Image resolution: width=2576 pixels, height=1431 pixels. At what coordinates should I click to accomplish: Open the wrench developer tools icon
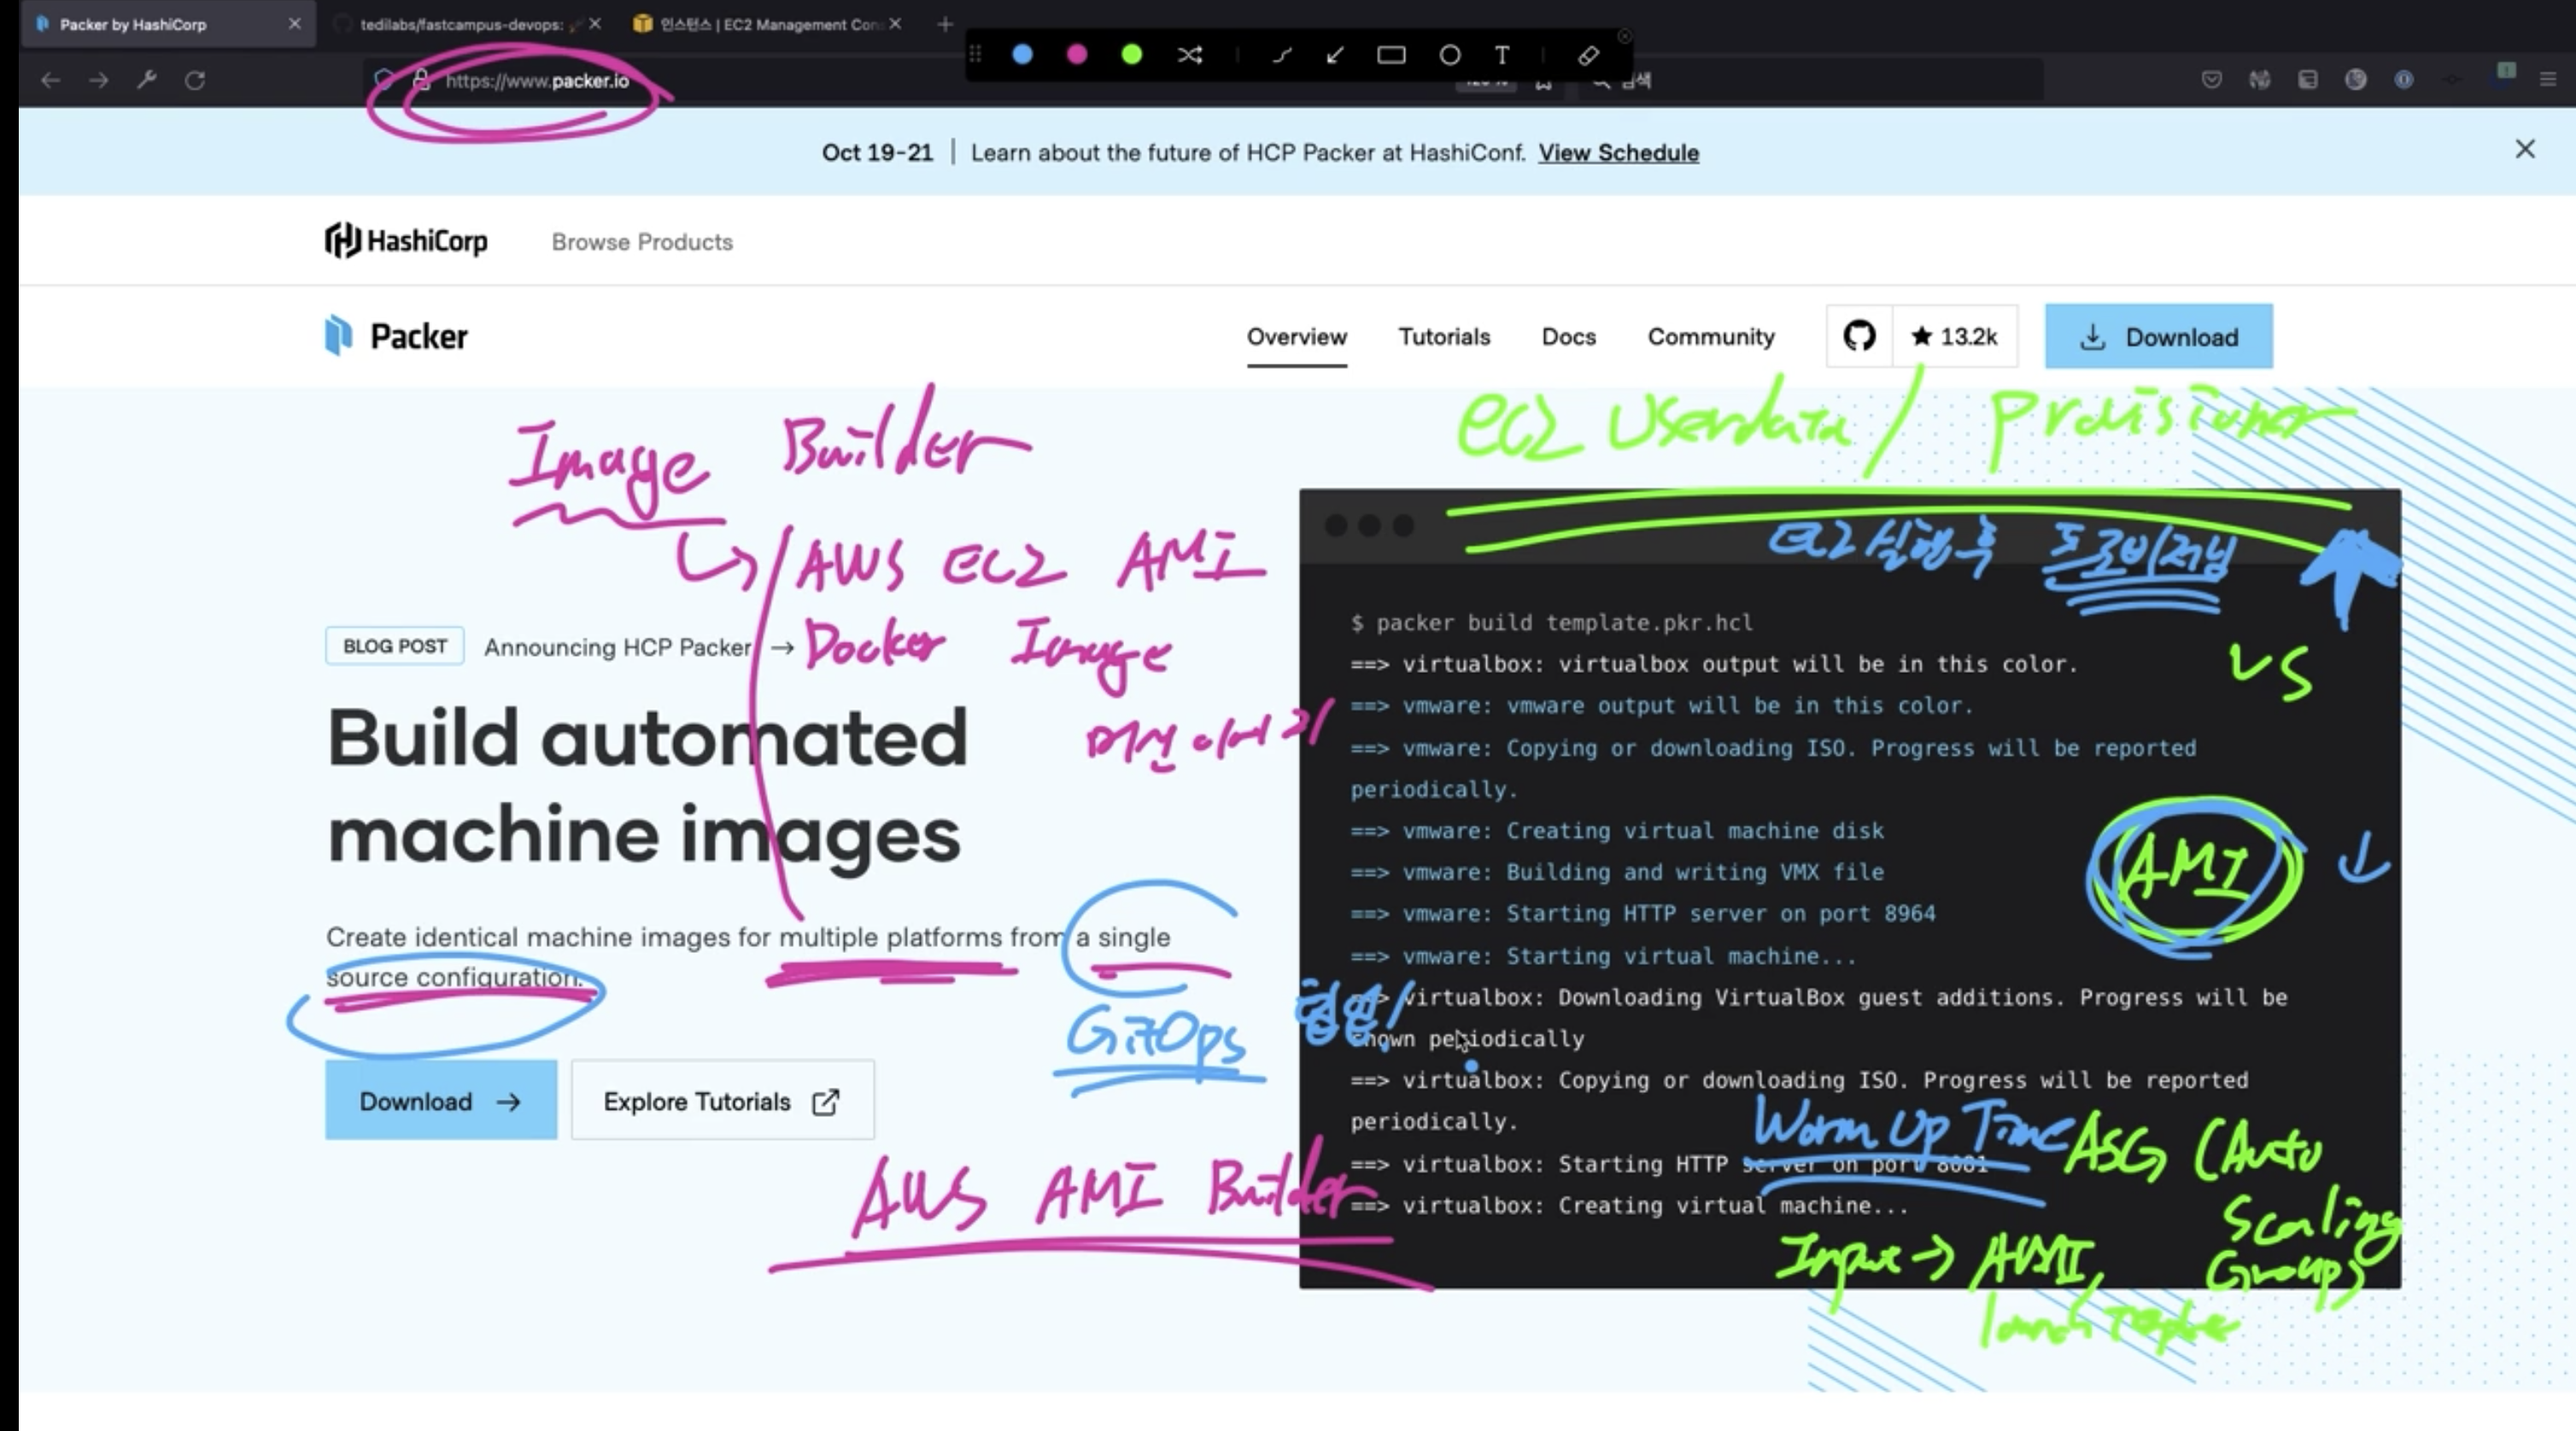click(147, 80)
